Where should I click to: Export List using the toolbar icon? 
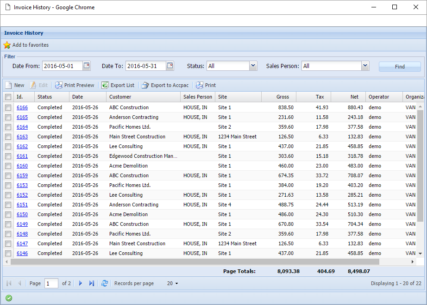(118, 85)
